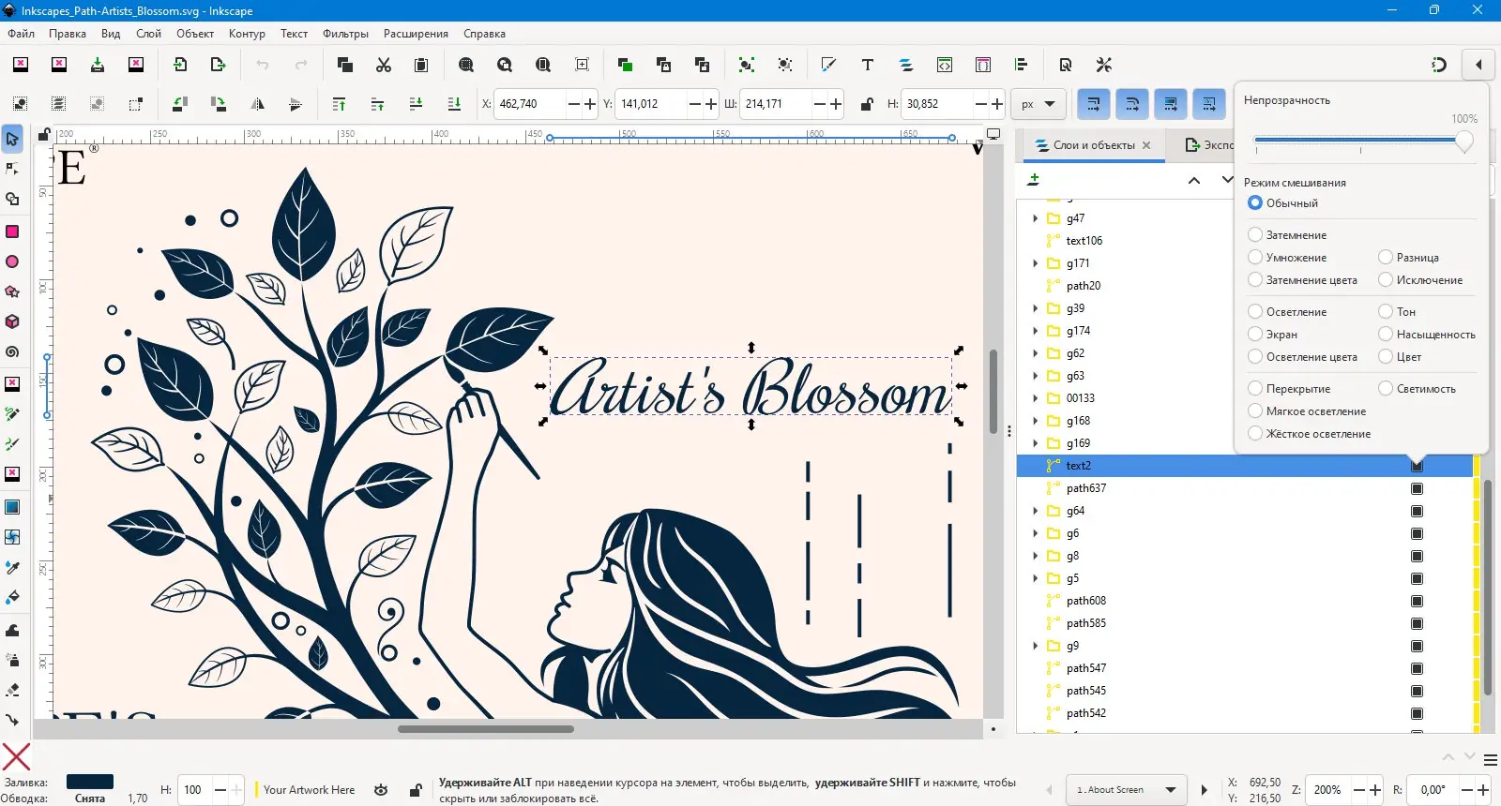Click the Export icon in toolbar
1501x806 pixels.
[x=219, y=65]
